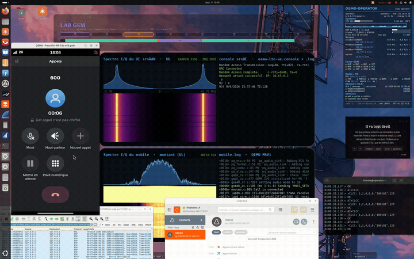Open the Home desktop folder icon

point(21,13)
